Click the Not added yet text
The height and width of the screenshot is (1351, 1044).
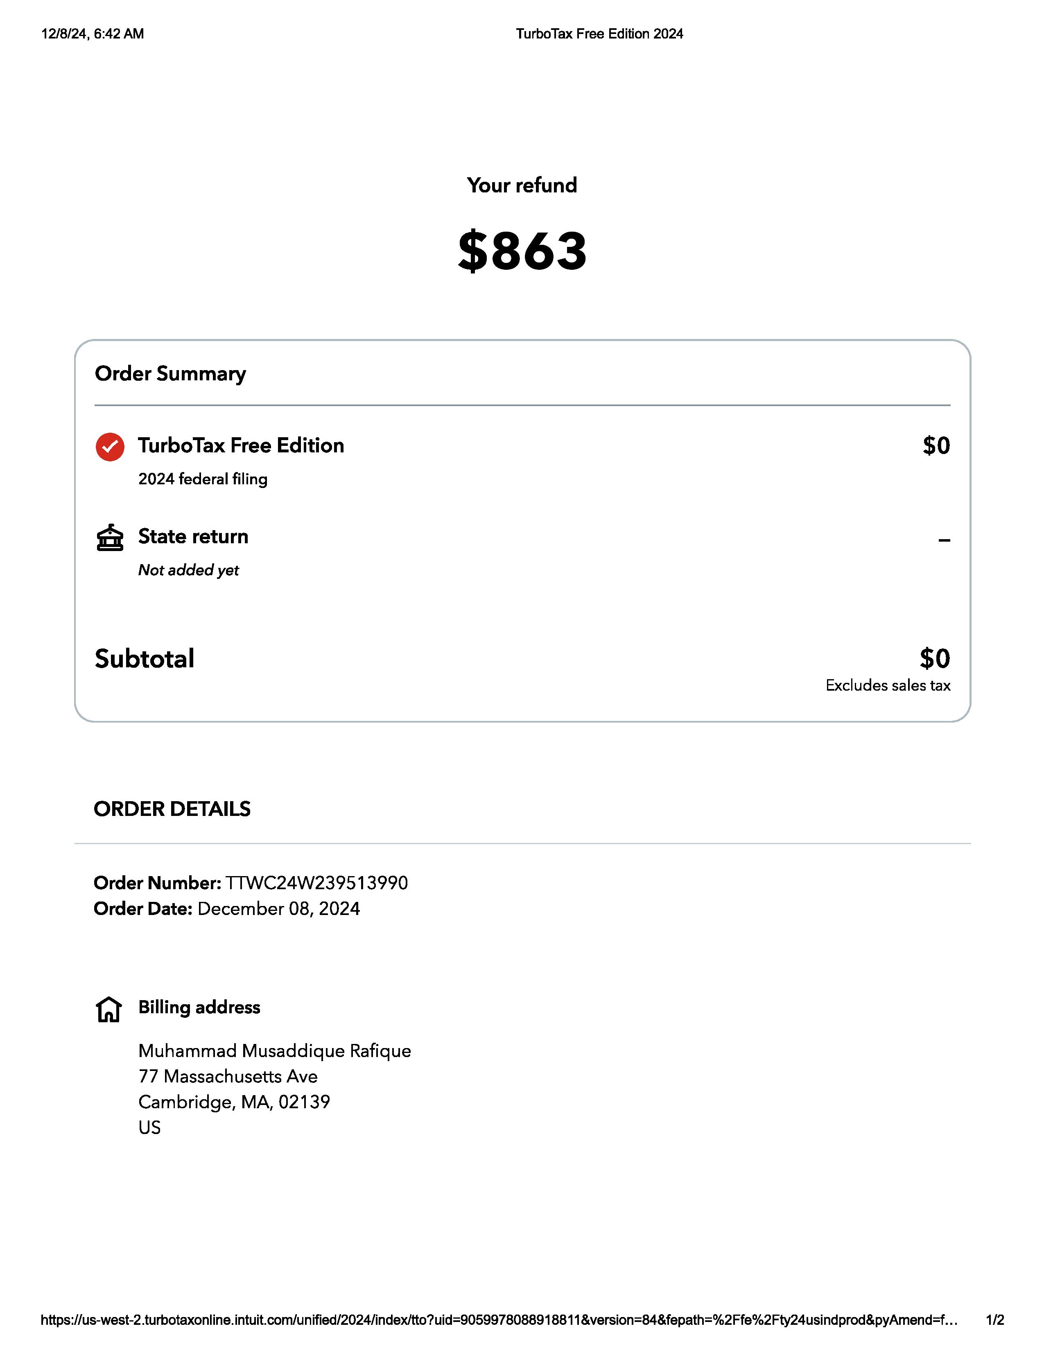[x=188, y=570]
